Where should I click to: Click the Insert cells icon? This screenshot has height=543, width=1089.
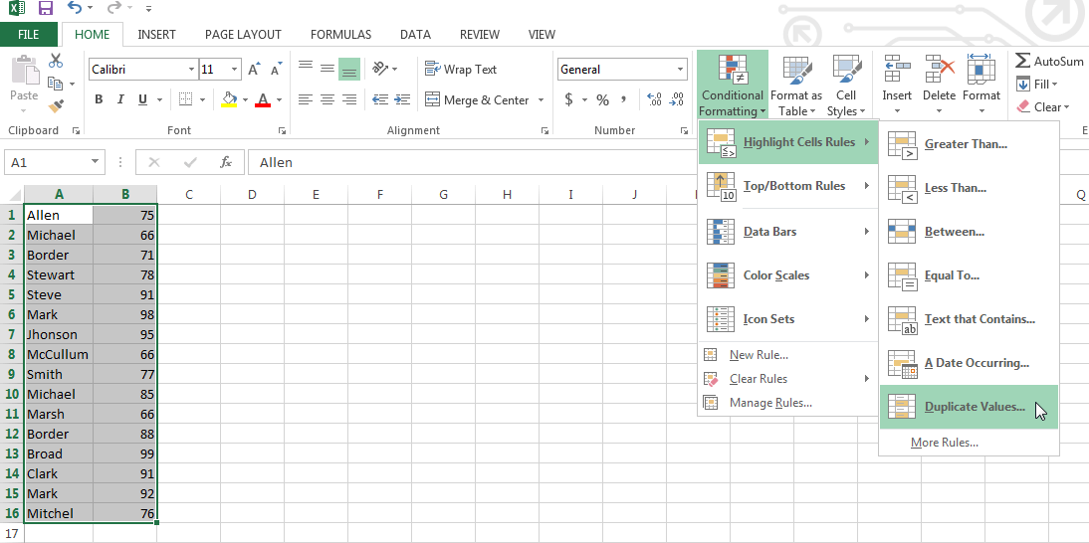click(897, 70)
